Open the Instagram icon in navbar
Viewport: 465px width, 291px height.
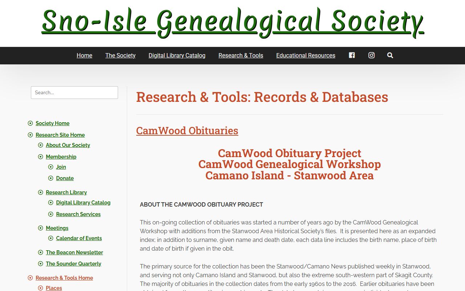coord(371,55)
